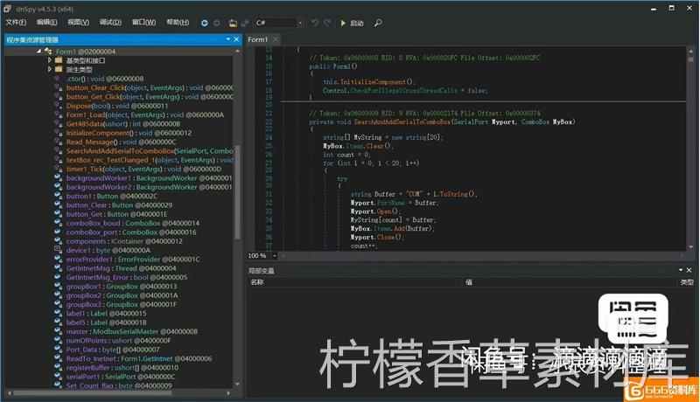Click the field icon beside button_Clear : Button
This screenshot has height=402, width=700.
click(x=58, y=205)
